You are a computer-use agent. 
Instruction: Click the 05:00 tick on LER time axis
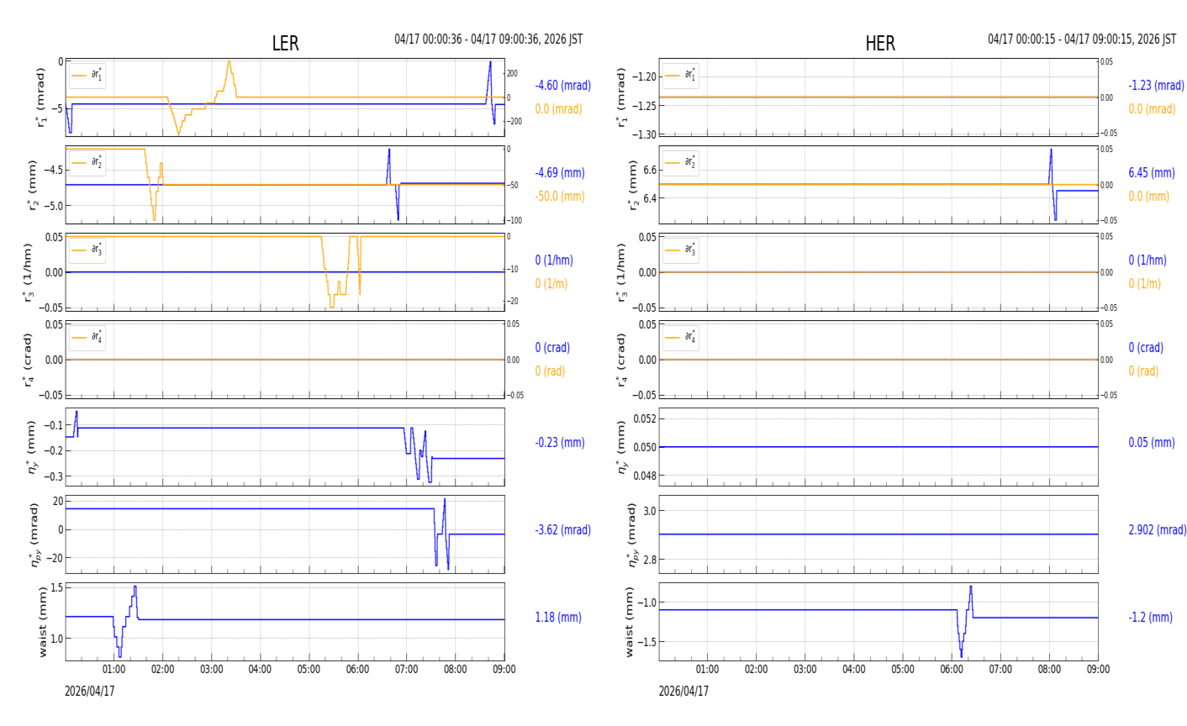coord(309,670)
